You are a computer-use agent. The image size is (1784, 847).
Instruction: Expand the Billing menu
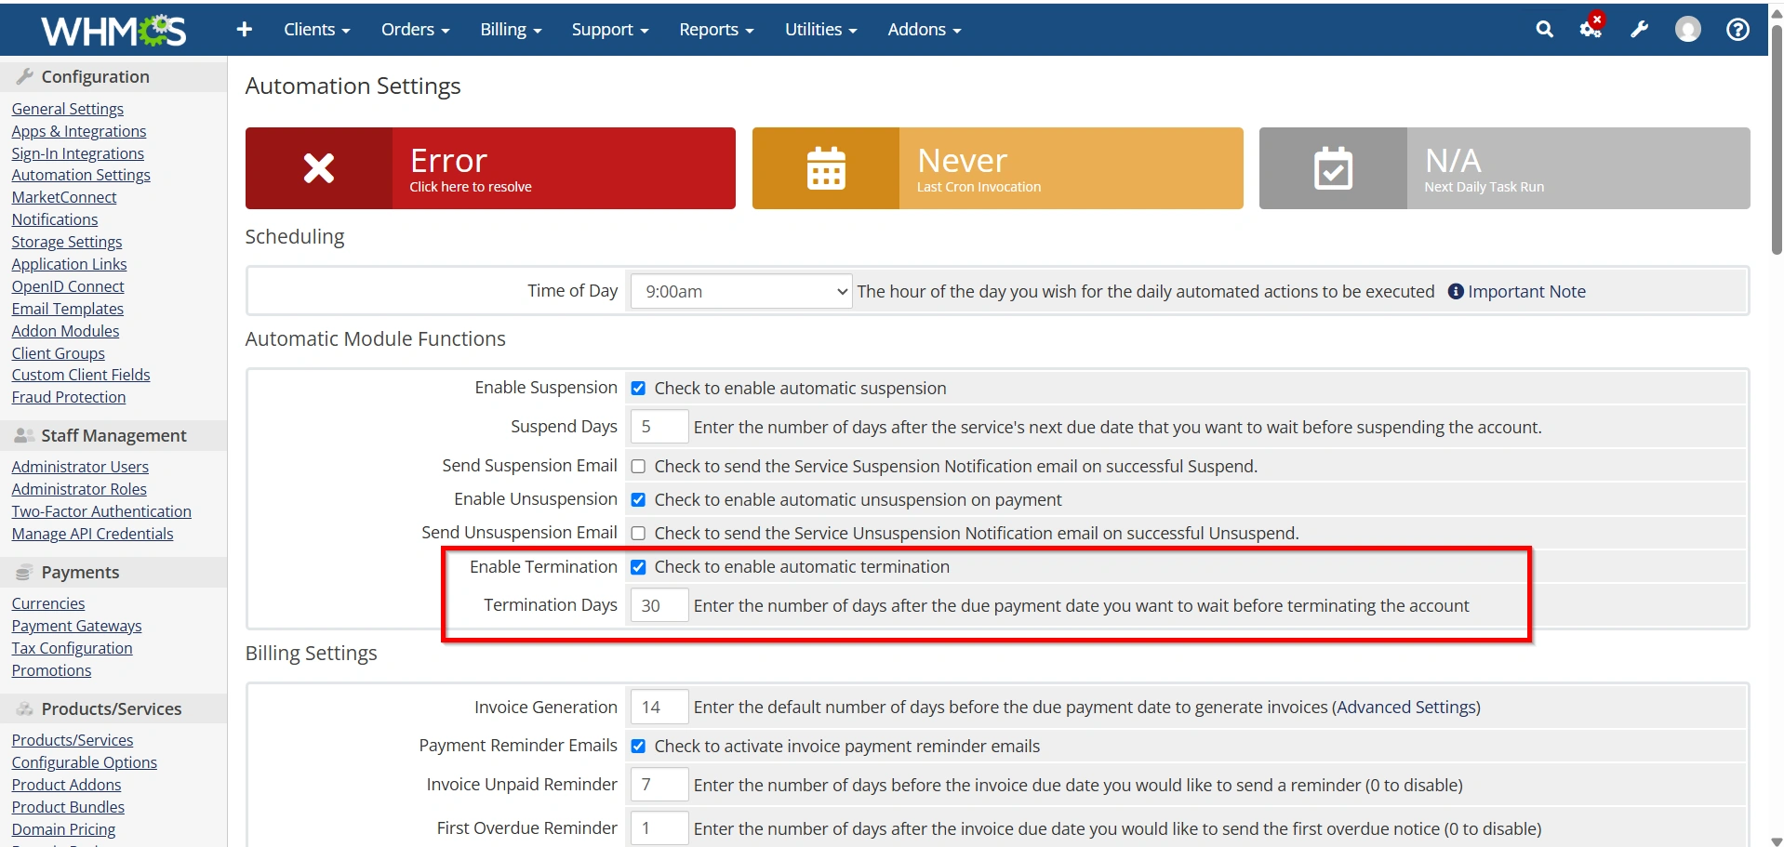click(x=511, y=30)
